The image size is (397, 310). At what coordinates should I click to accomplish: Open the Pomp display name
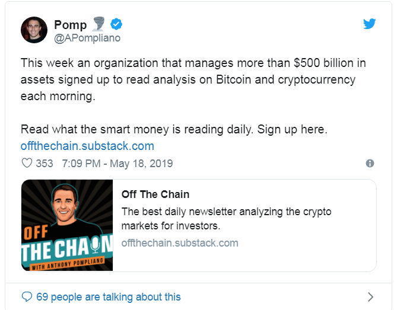tap(70, 25)
